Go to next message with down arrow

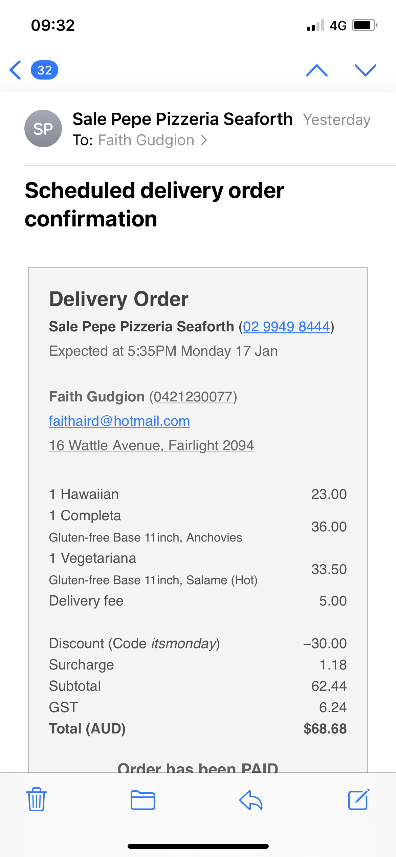365,70
